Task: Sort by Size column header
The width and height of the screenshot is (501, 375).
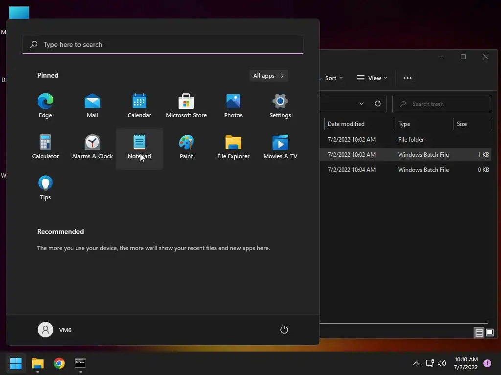Action: click(473, 124)
